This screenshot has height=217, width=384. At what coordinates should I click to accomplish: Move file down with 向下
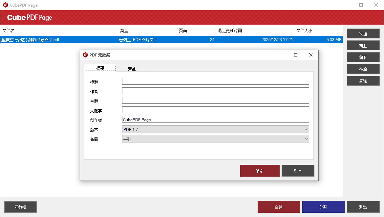click(x=363, y=57)
